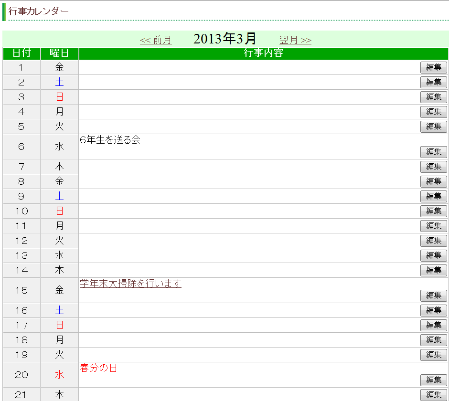Click the blue 土 weekday on day 16
The height and width of the screenshot is (401, 449).
[60, 310]
